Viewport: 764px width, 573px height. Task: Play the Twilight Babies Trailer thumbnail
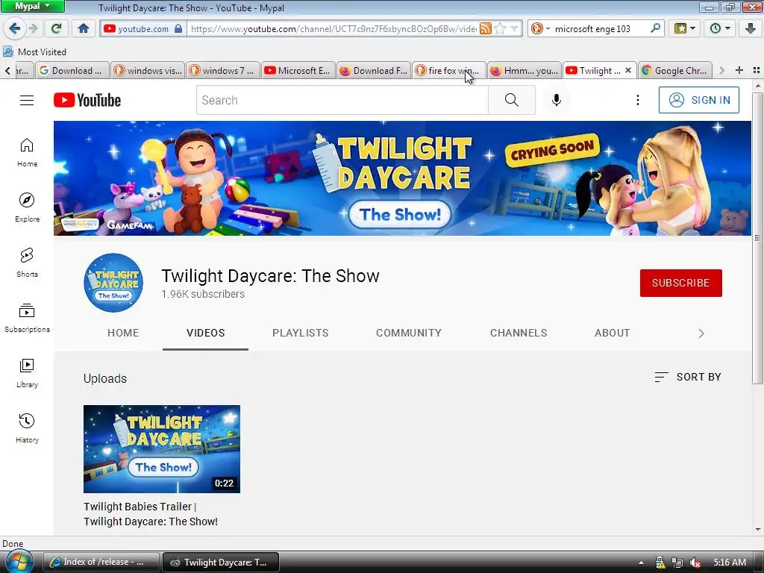[162, 448]
